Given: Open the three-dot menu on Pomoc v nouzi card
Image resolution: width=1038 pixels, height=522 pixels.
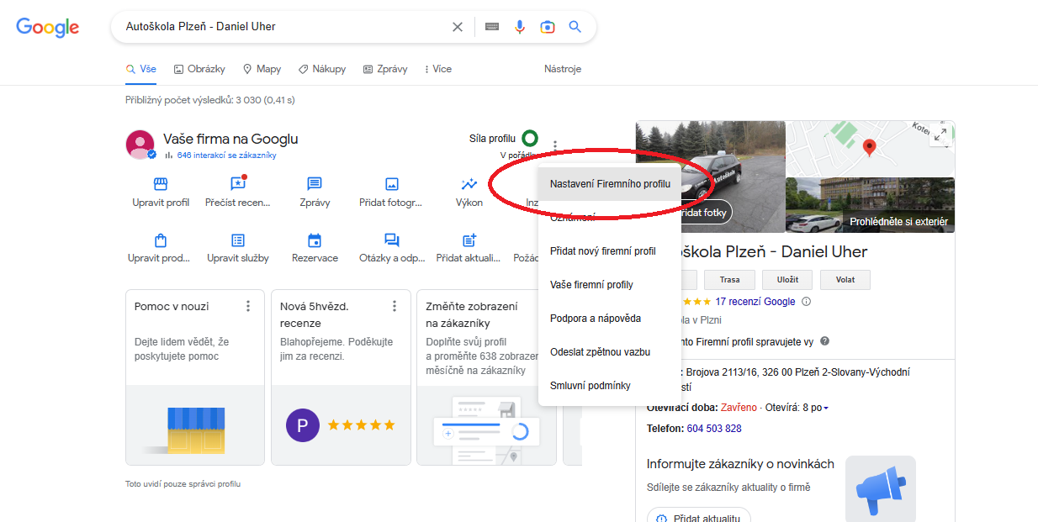Looking at the screenshot, I should tap(248, 306).
